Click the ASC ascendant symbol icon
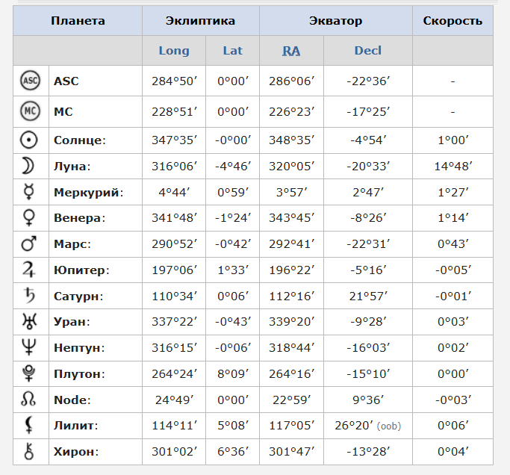The image size is (510, 475). (x=31, y=81)
